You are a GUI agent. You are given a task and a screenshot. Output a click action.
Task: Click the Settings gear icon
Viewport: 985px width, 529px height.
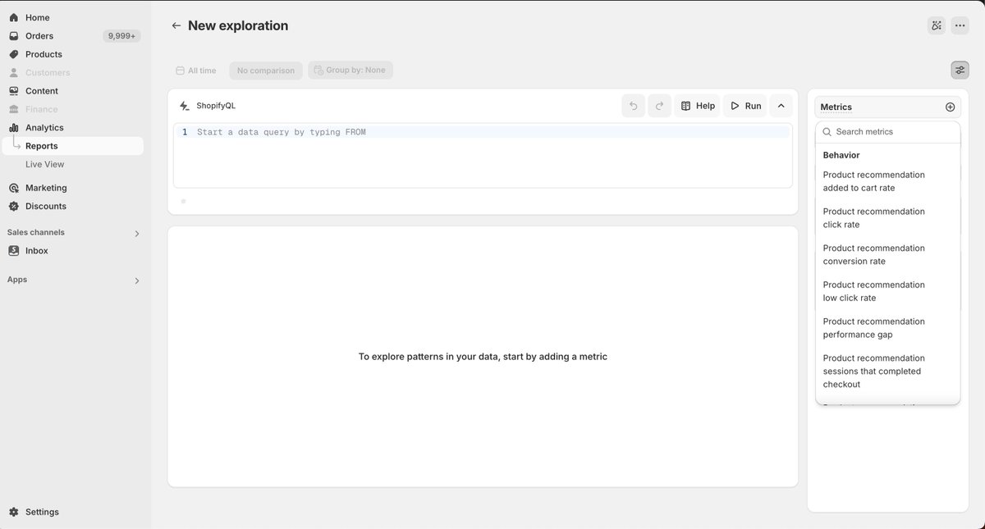(13, 512)
